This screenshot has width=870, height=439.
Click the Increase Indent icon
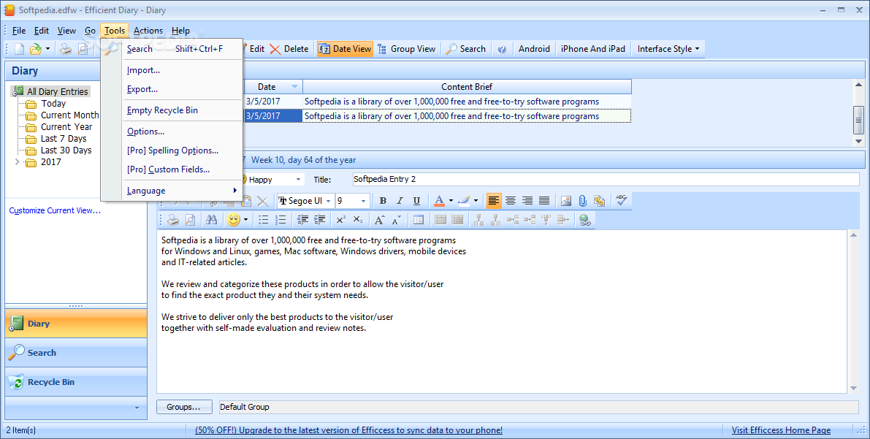[x=320, y=220]
